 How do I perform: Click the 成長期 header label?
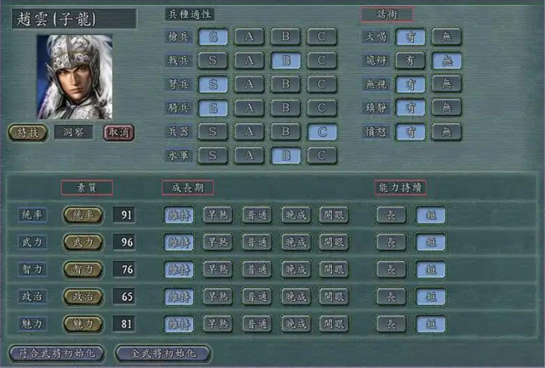pyautogui.click(x=187, y=188)
